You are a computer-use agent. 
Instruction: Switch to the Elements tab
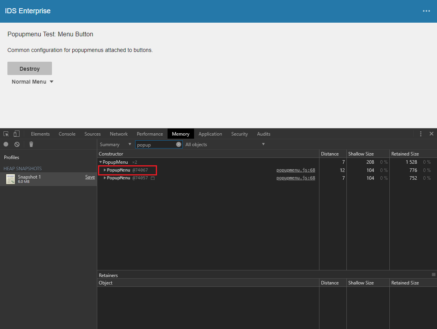pos(40,134)
